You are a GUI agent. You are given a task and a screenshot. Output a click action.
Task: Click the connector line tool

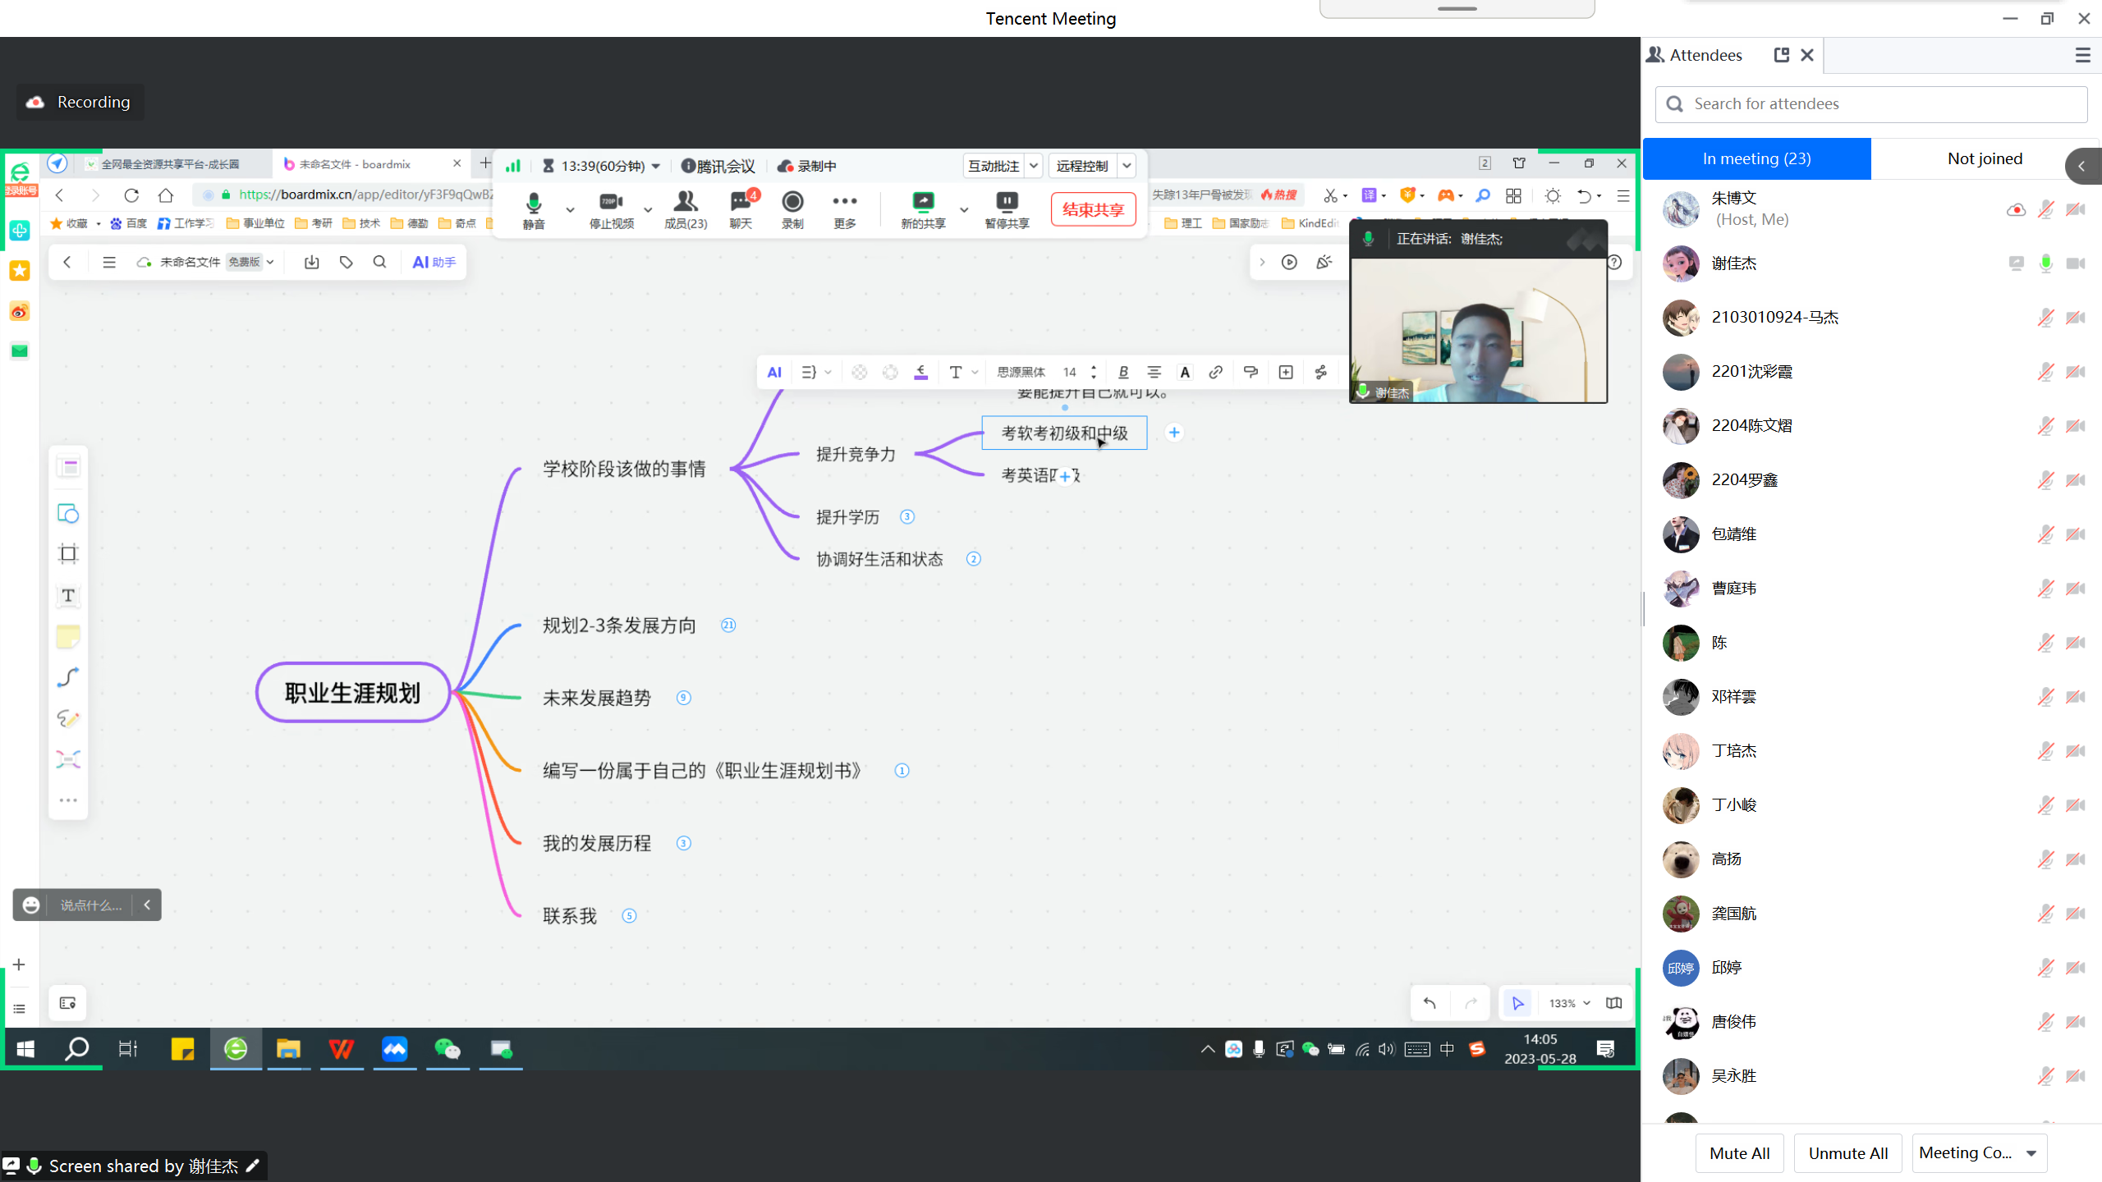pos(68,677)
